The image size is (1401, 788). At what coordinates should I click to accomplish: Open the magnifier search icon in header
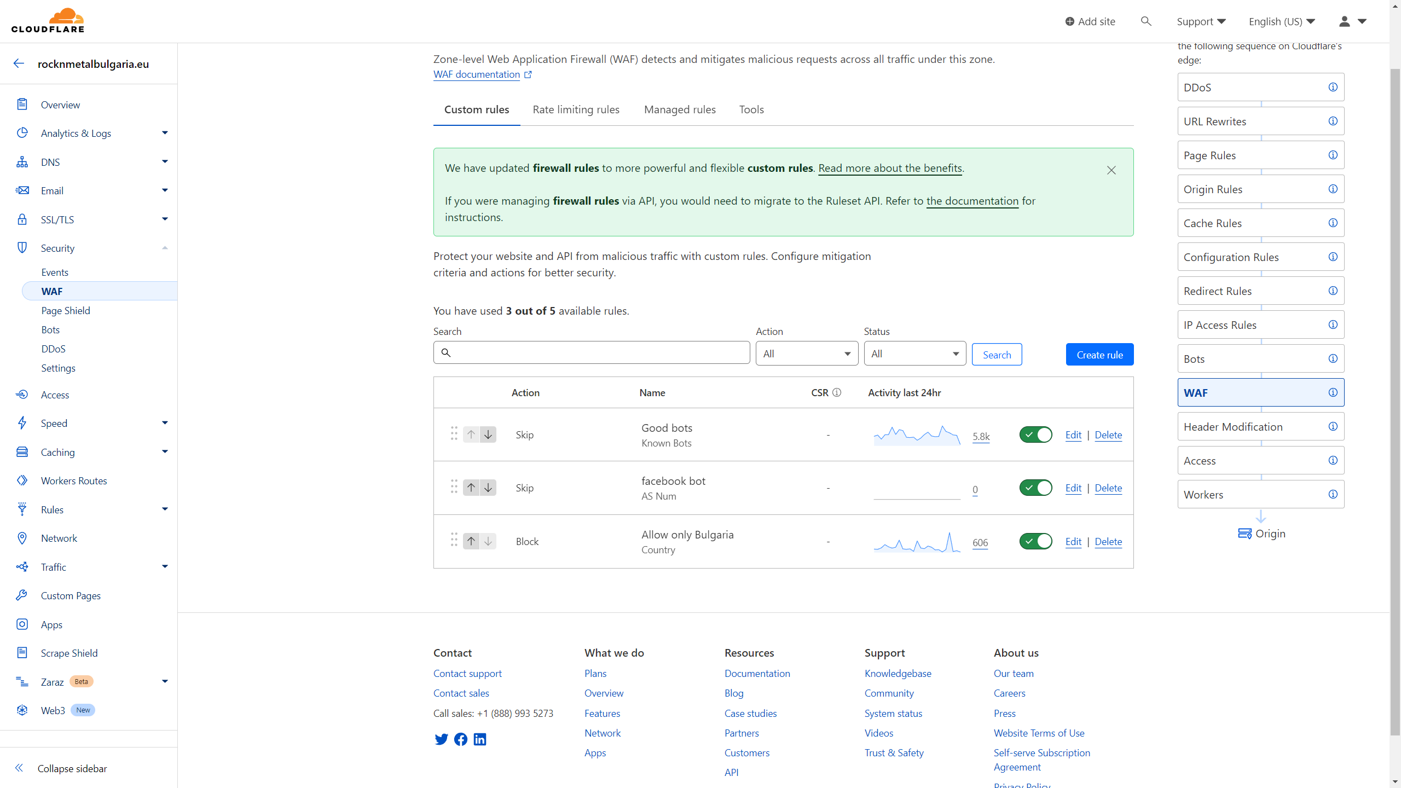[x=1146, y=21]
